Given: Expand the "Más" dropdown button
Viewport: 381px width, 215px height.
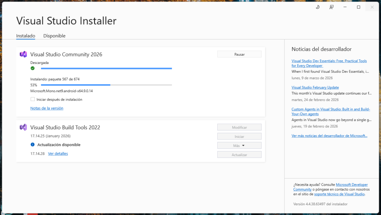Looking at the screenshot, I should coord(239,146).
